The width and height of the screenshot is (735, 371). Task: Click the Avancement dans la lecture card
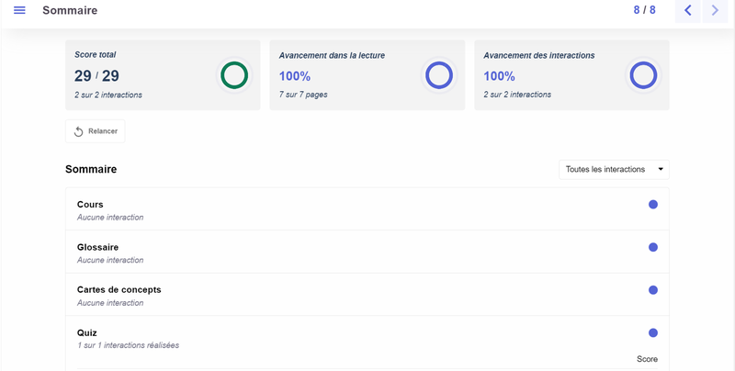point(345,75)
